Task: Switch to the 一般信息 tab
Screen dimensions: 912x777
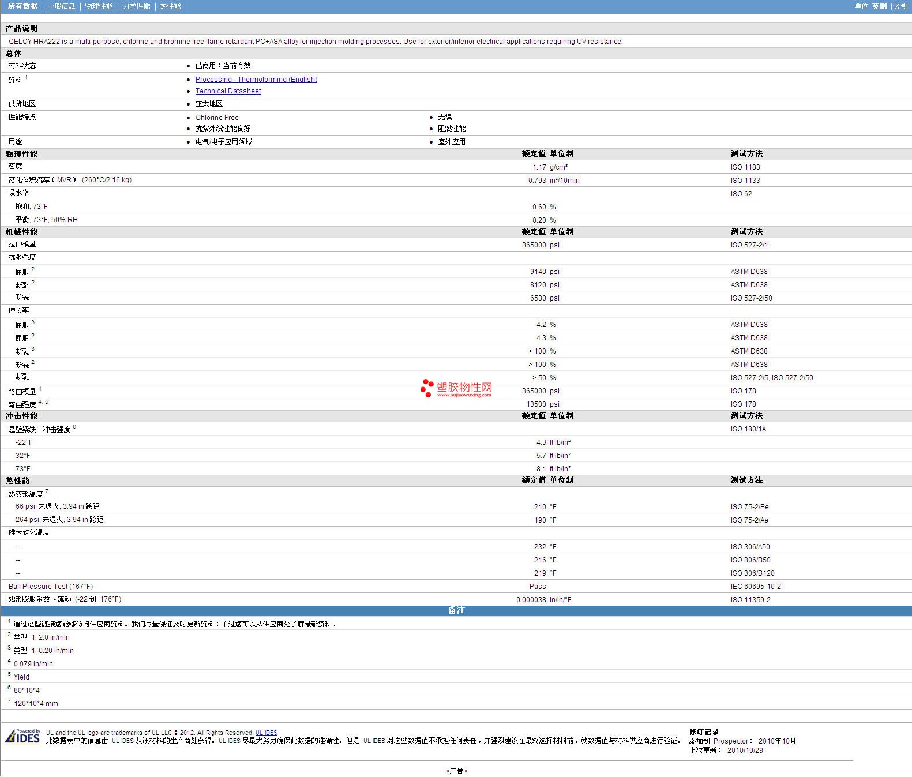Action: tap(61, 6)
